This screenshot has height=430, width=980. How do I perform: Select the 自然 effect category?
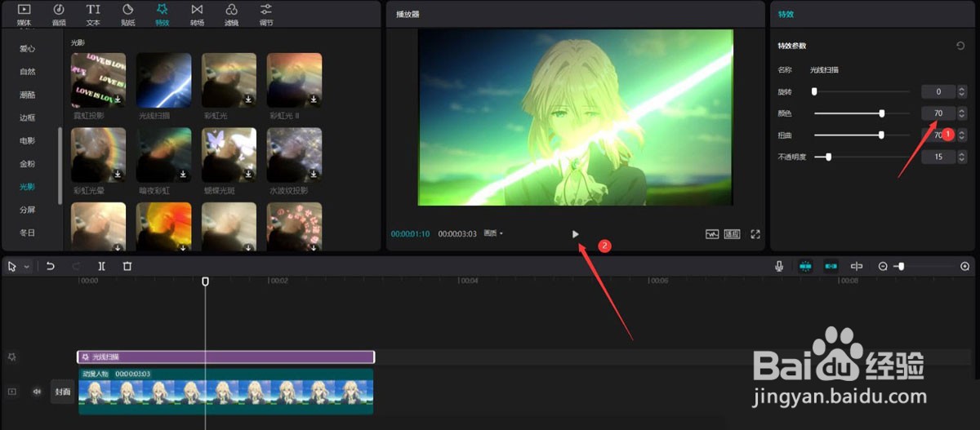[x=28, y=72]
